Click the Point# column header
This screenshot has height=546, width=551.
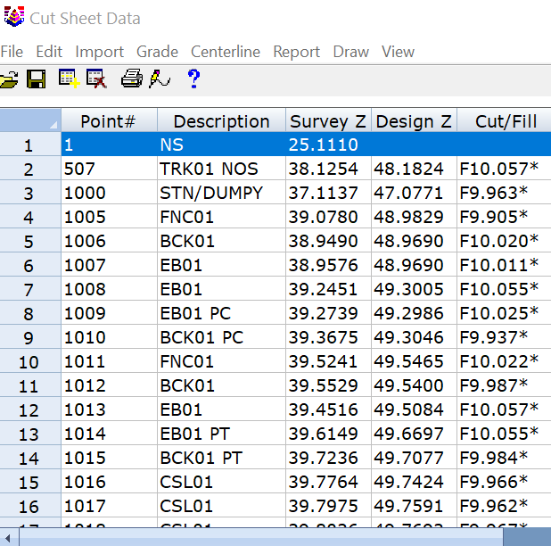pos(110,120)
